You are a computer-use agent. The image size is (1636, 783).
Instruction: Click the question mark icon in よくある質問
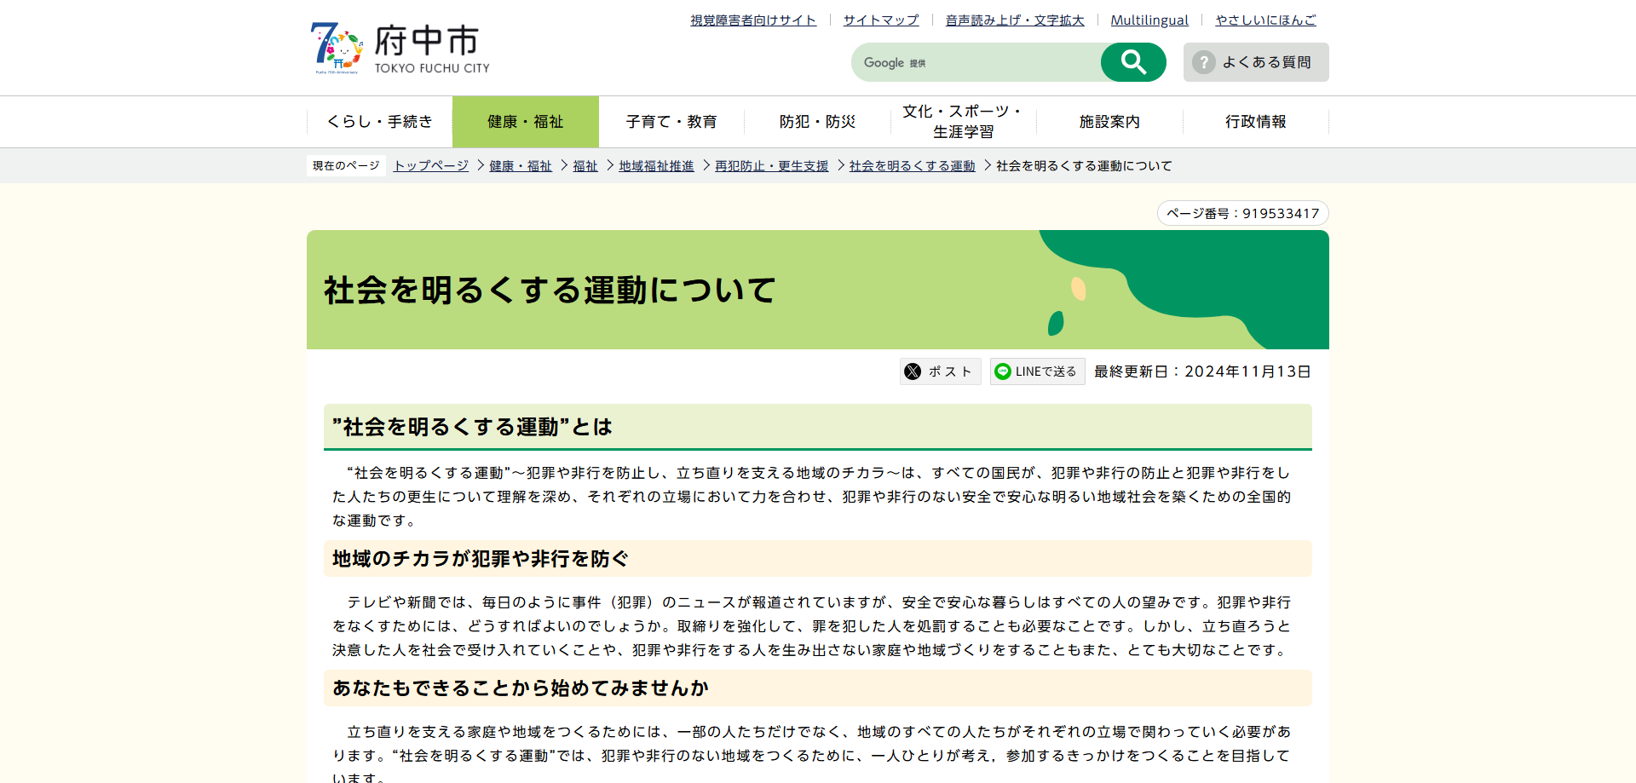pos(1203,62)
